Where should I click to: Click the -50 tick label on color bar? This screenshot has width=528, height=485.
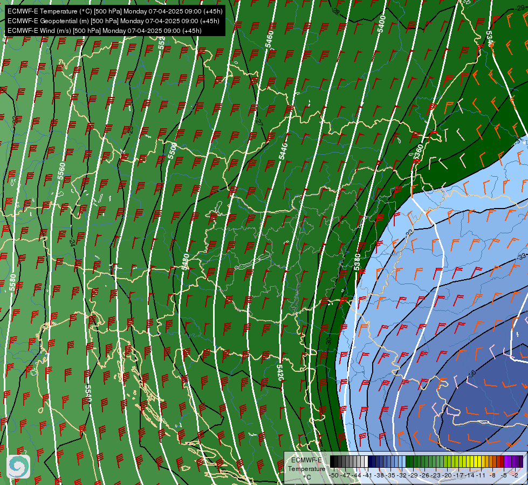(x=334, y=476)
